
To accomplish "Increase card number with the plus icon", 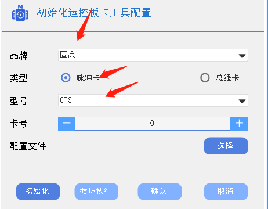I will (x=239, y=124).
